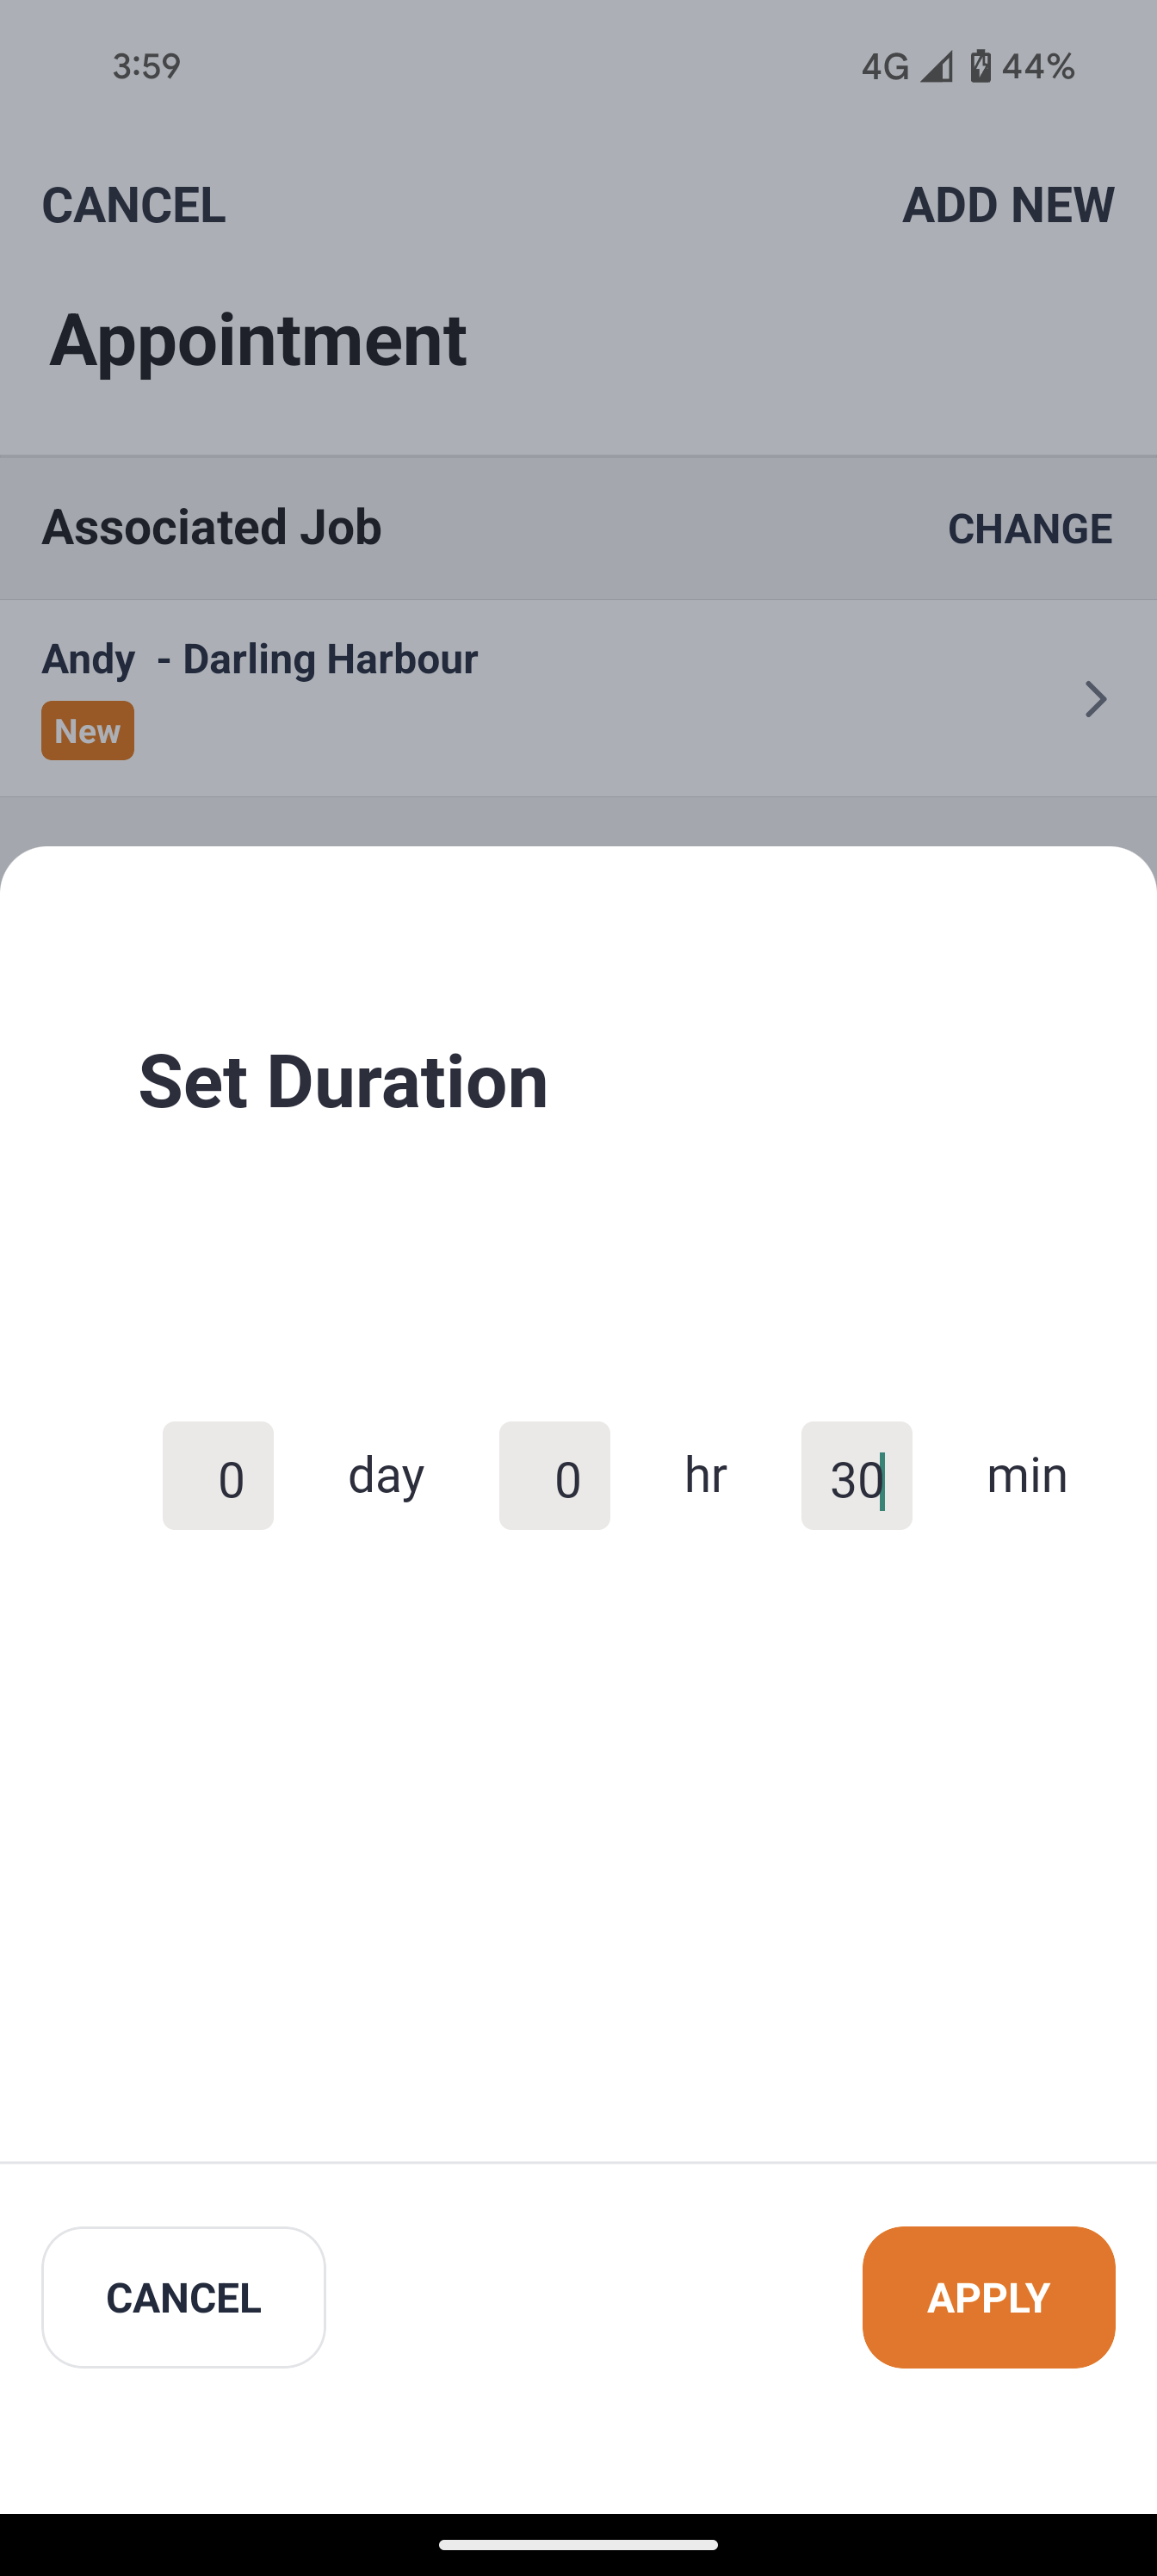Select the hr number field
The image size is (1157, 2576).
click(554, 1475)
